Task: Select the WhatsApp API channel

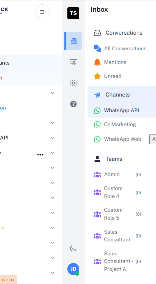Action: 121,111
